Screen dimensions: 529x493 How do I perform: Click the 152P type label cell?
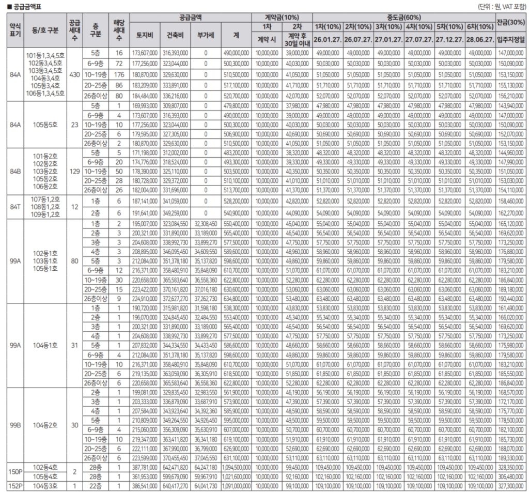[15, 486]
